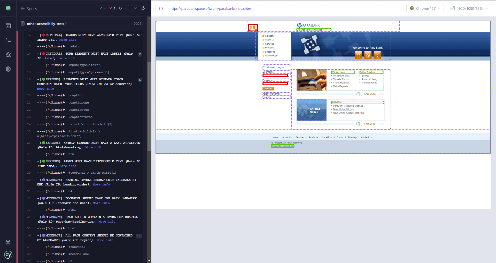Expand the Fixme entry for .admin selector
The height and width of the screenshot is (263, 496).
[x=64, y=46]
